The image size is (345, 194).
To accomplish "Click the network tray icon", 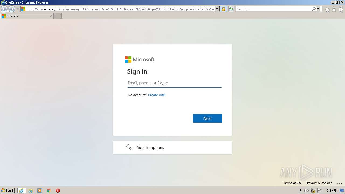I will point(313,190).
